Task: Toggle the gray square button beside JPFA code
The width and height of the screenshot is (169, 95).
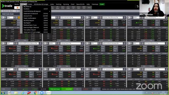Action: [x=101, y=43]
